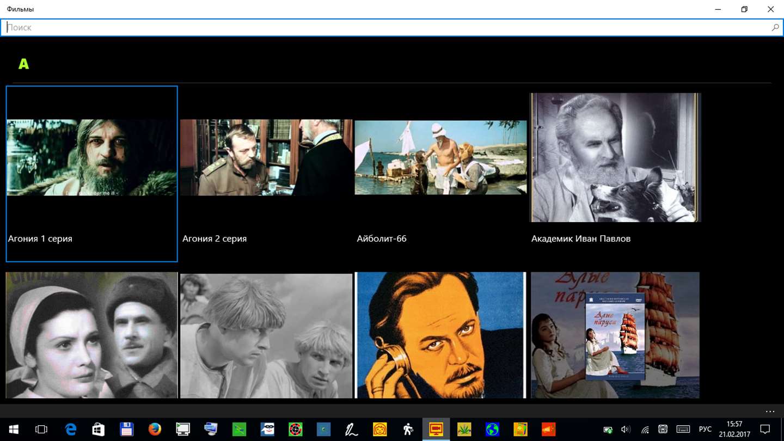The height and width of the screenshot is (441, 784).
Task: Open the orange-faced man with headphone thumbnail
Action: [x=440, y=335]
